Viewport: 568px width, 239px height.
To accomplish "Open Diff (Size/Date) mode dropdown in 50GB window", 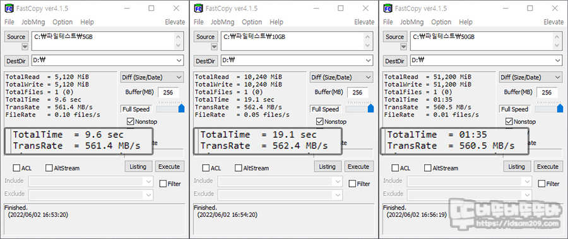I will (x=531, y=77).
